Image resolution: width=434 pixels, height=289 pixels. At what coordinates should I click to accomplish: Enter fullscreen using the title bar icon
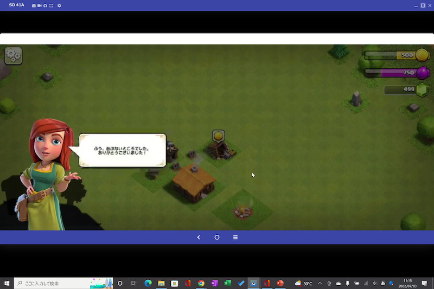[51, 5]
